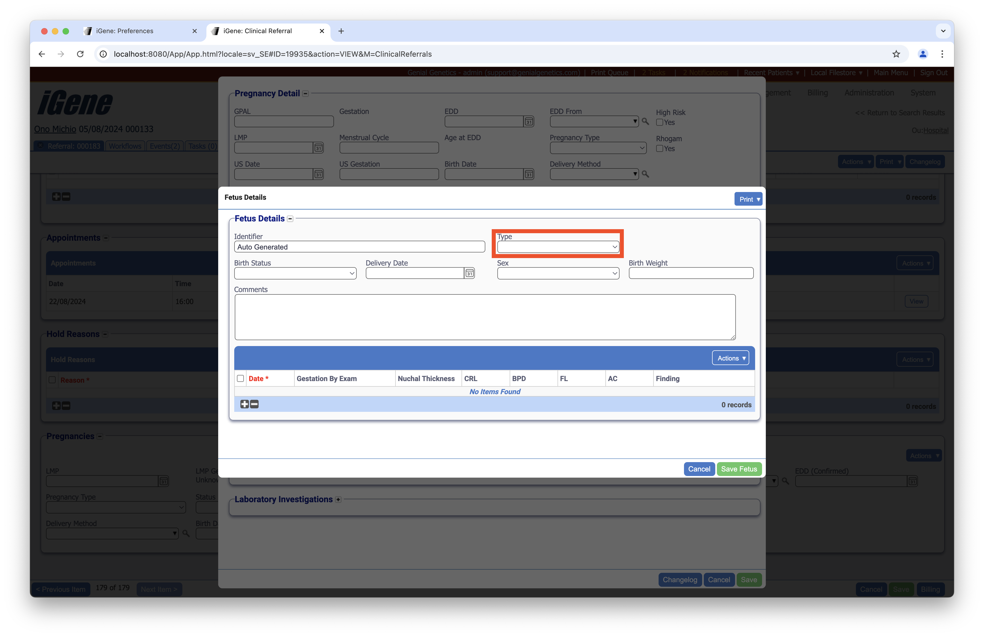This screenshot has height=637, width=984.
Task: Open the LMP calendar icon in Pregnancy Detail
Action: [x=318, y=148]
